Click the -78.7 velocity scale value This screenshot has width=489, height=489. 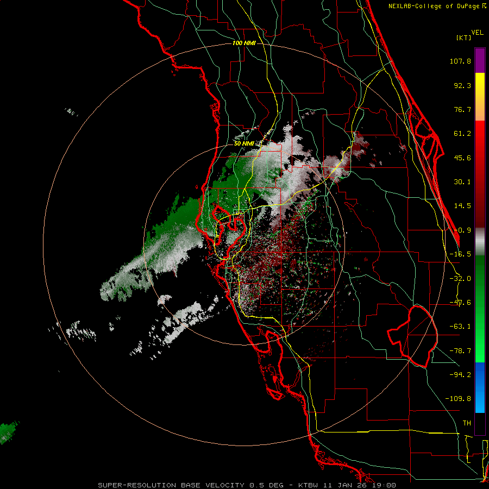coord(460,351)
